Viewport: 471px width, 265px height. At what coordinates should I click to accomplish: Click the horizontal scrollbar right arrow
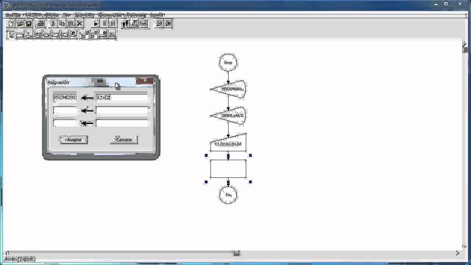click(458, 253)
